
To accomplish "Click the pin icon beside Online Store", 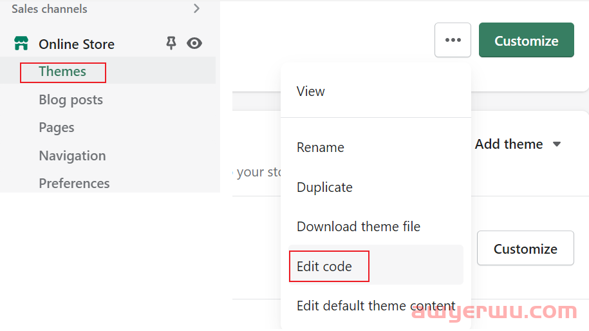I will [x=171, y=43].
